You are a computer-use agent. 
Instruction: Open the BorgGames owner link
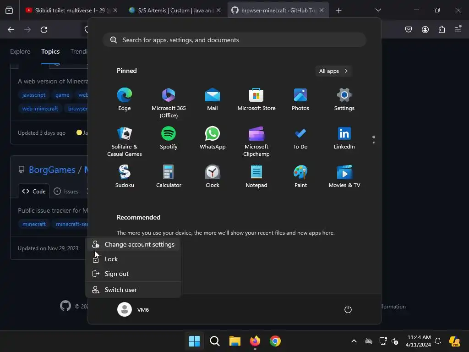tap(52, 170)
